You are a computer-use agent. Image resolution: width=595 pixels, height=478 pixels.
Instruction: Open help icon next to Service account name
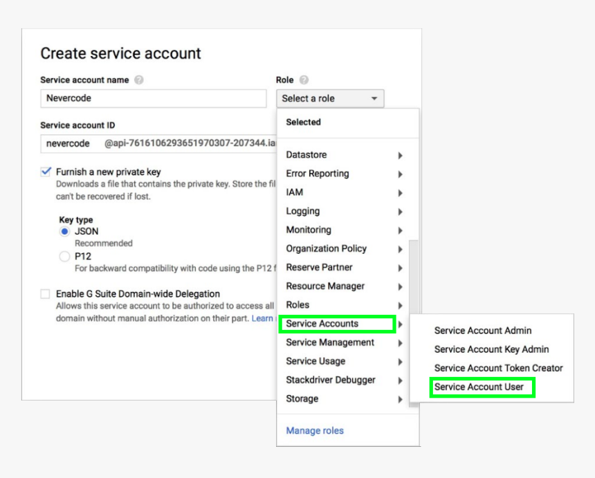pos(139,80)
